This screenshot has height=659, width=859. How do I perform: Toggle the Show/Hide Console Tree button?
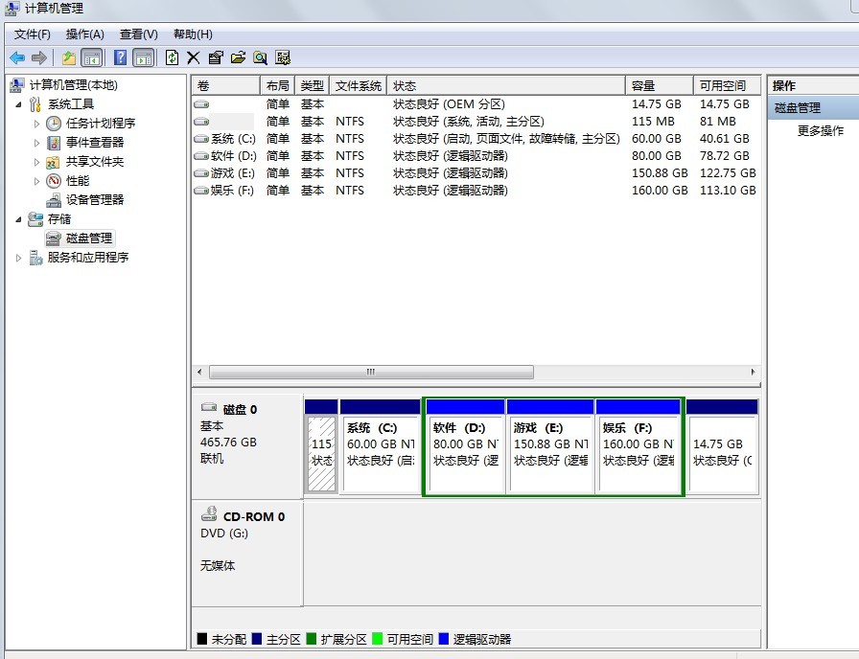click(x=91, y=57)
